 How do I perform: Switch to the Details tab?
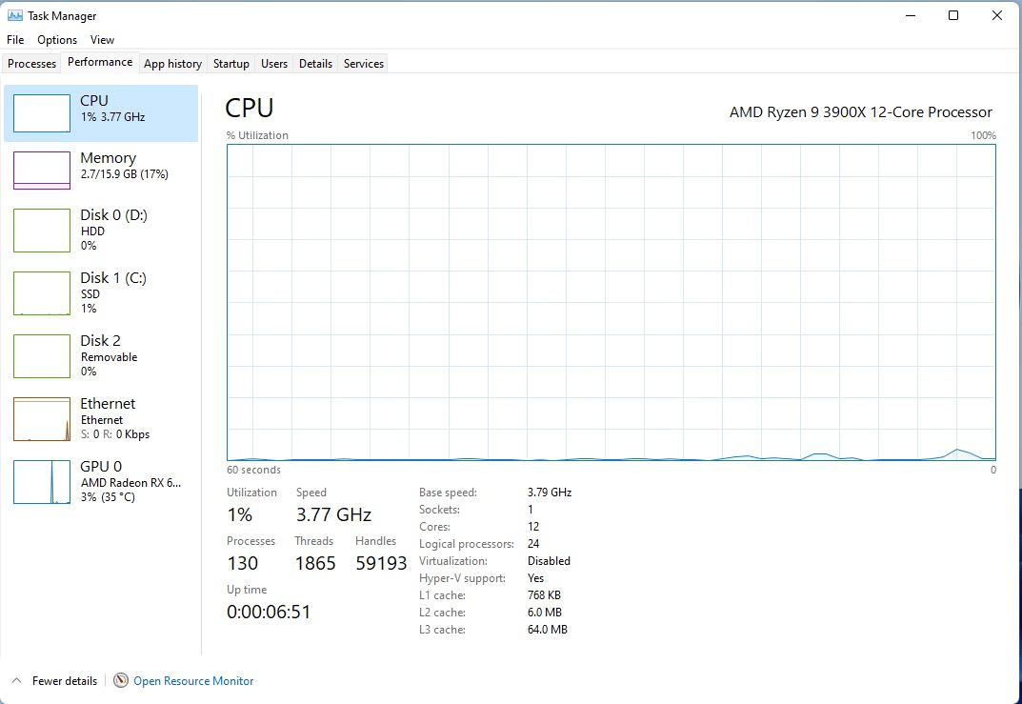pos(315,64)
